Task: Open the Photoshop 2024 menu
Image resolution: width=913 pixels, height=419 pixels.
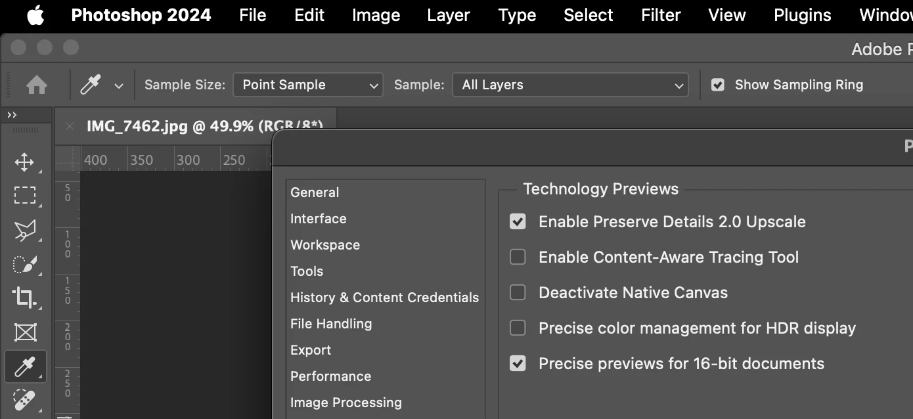Action: click(x=141, y=15)
